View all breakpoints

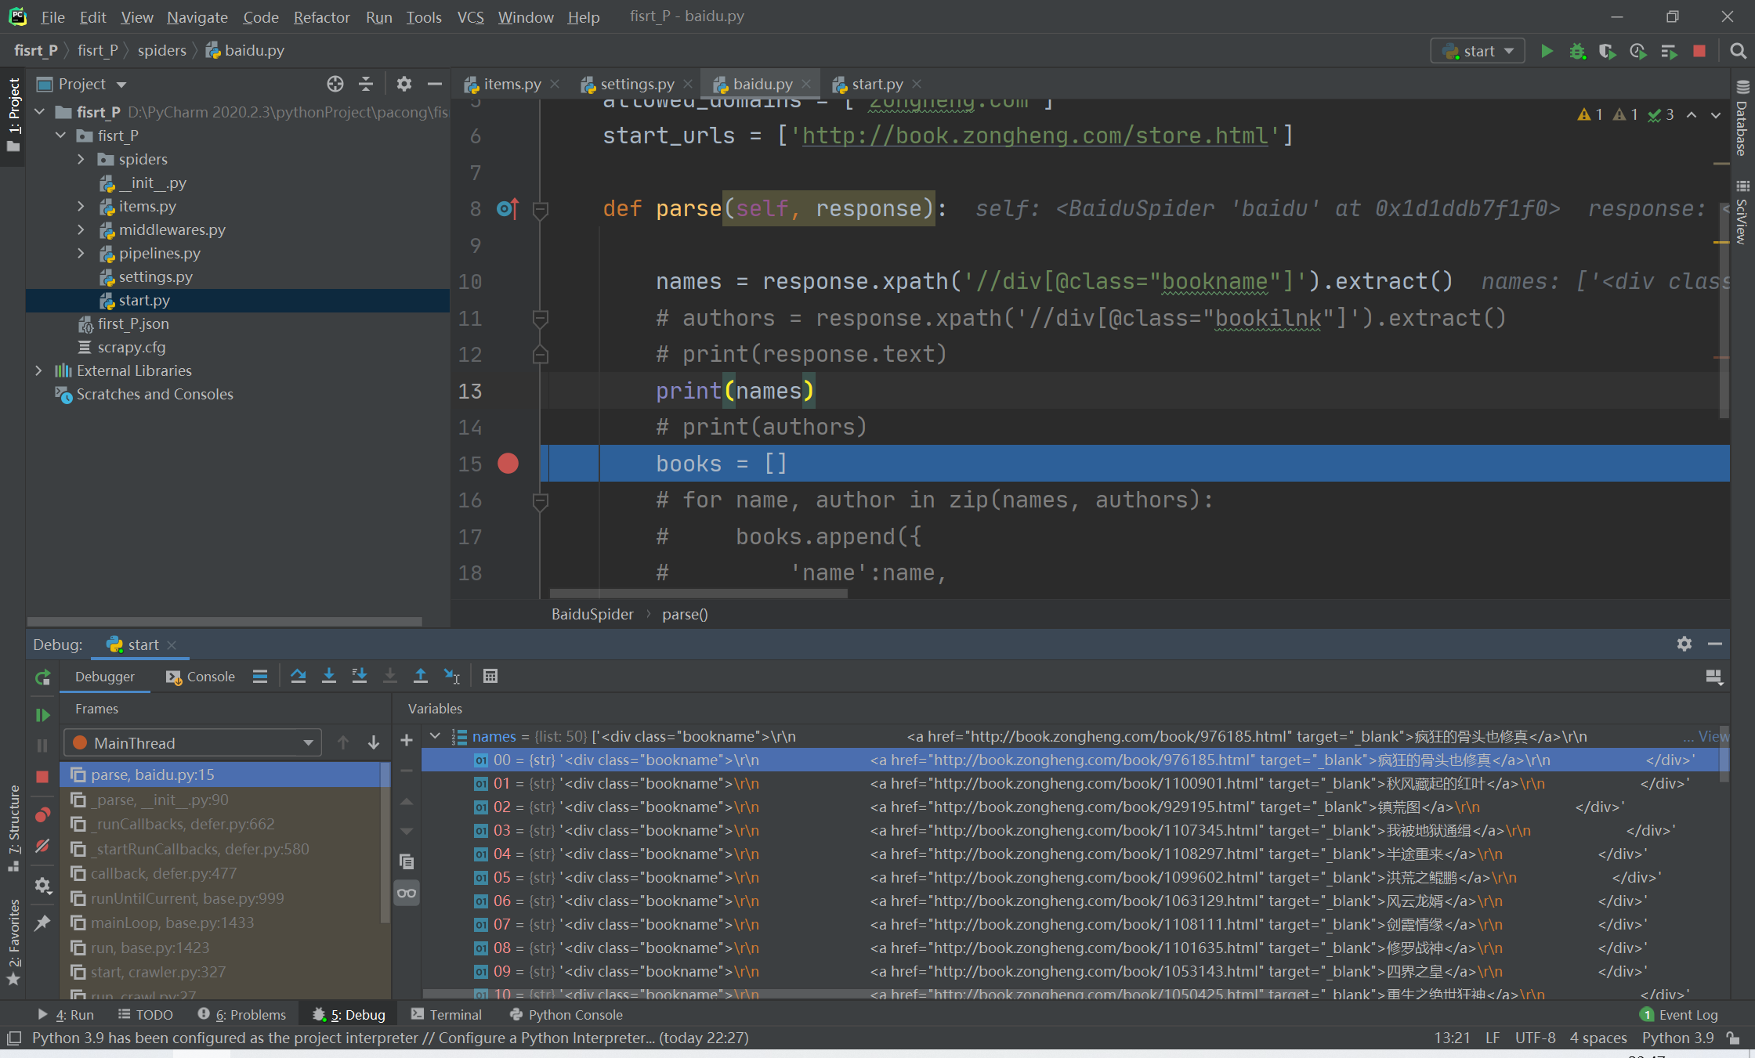point(42,814)
